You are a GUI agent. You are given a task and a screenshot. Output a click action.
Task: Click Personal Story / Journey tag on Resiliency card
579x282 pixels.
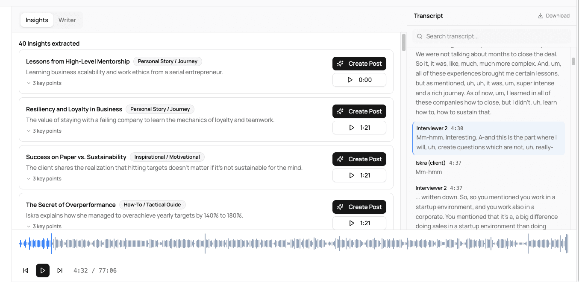tap(160, 109)
